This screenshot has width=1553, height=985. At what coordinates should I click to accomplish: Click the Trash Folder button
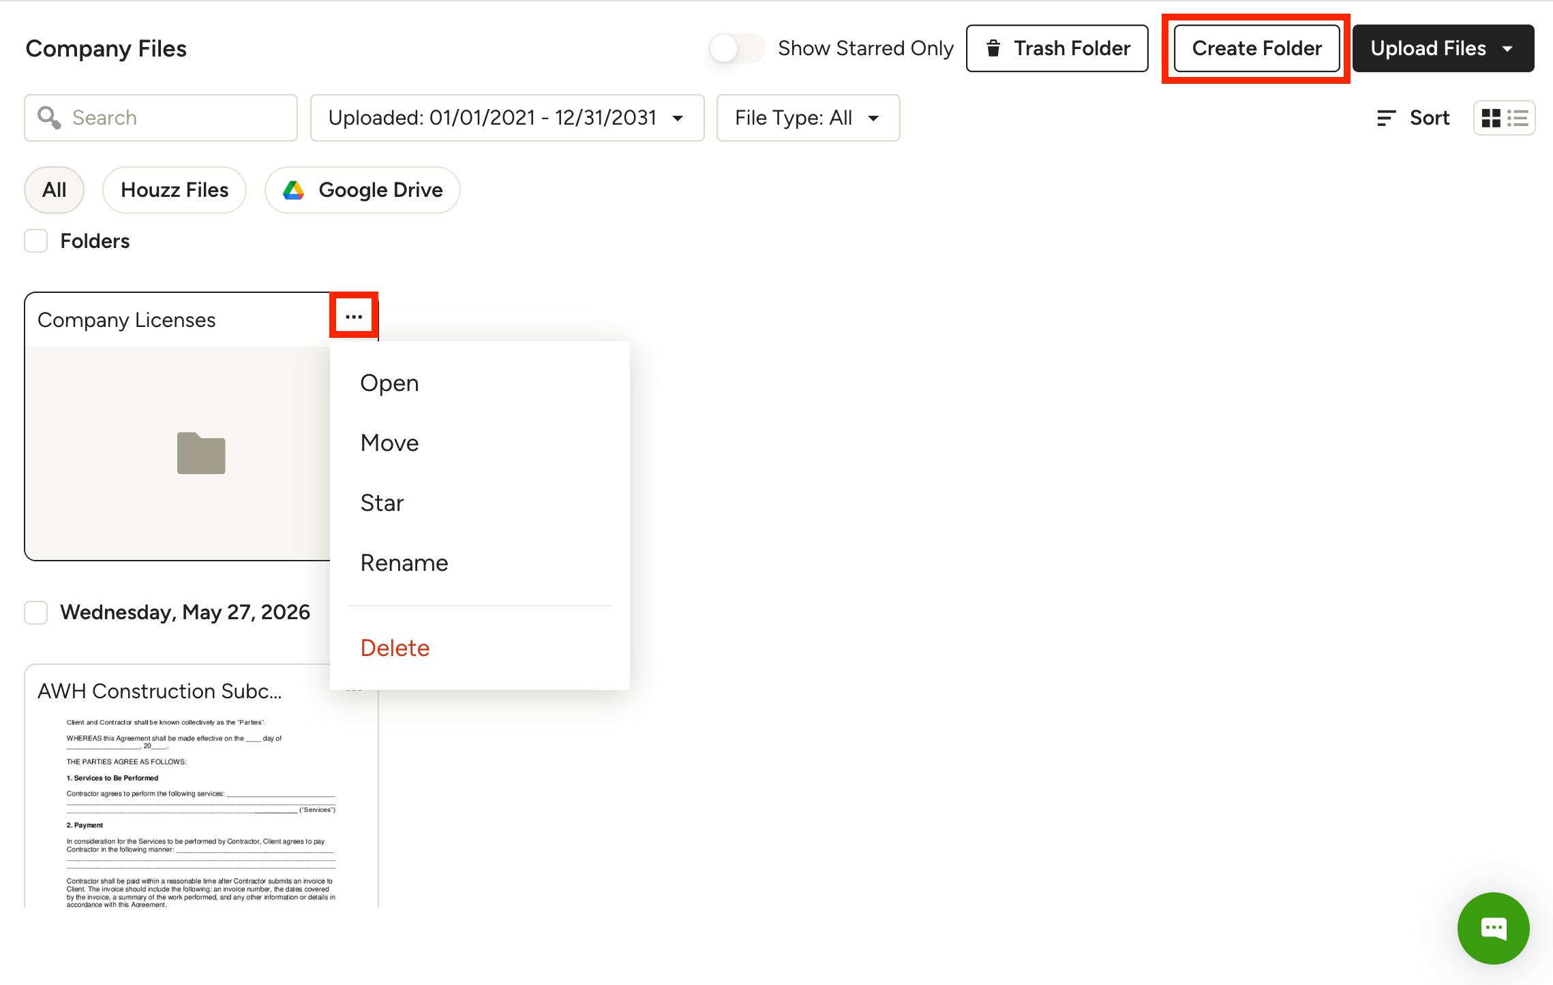(x=1057, y=48)
